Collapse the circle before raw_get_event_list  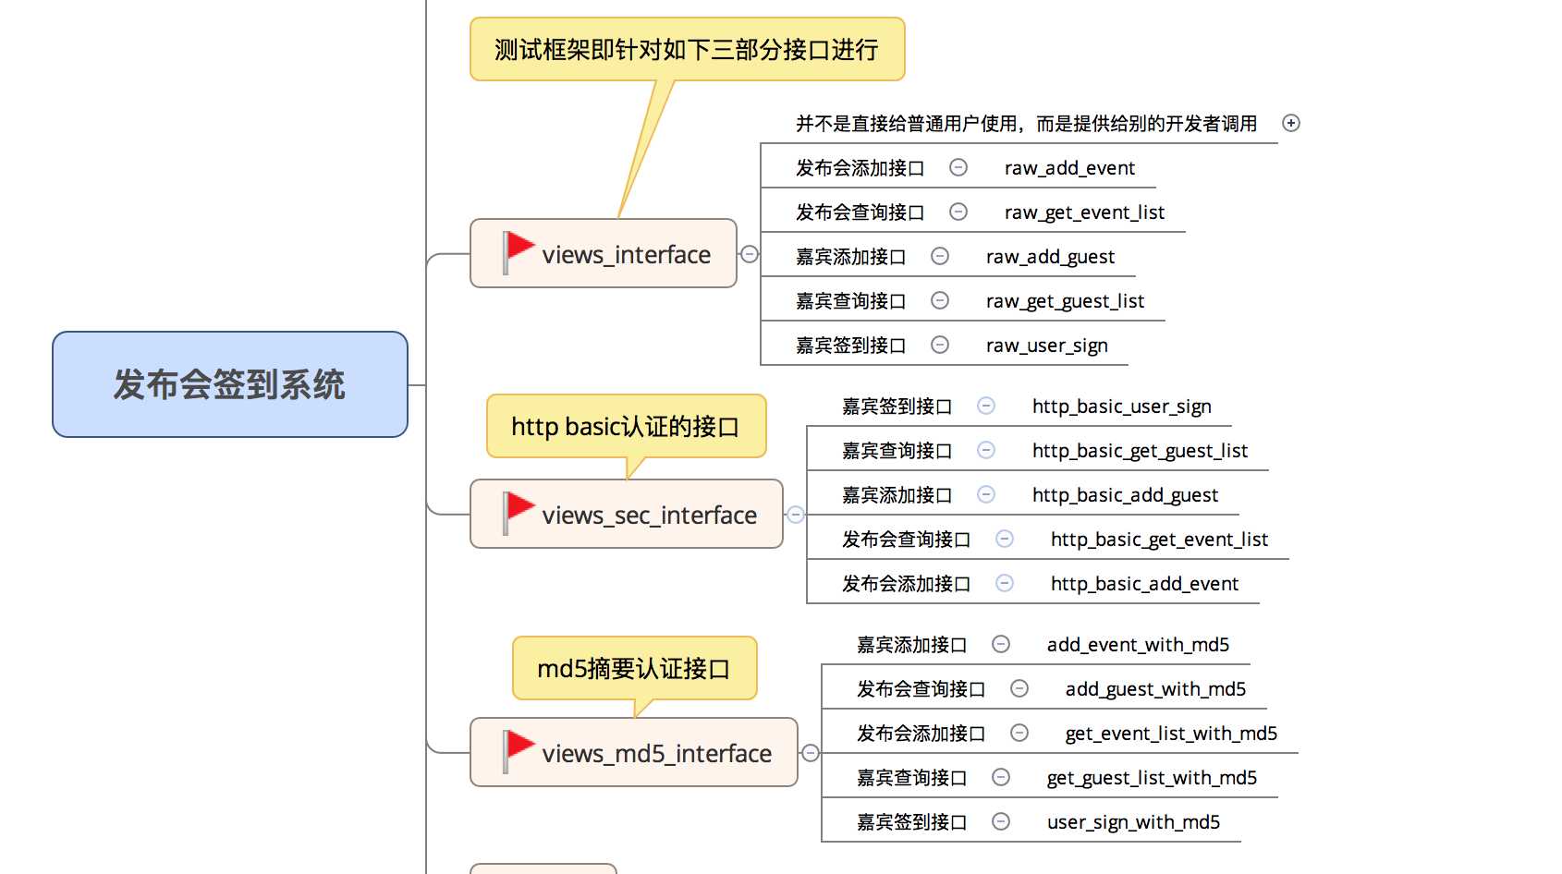tap(958, 212)
